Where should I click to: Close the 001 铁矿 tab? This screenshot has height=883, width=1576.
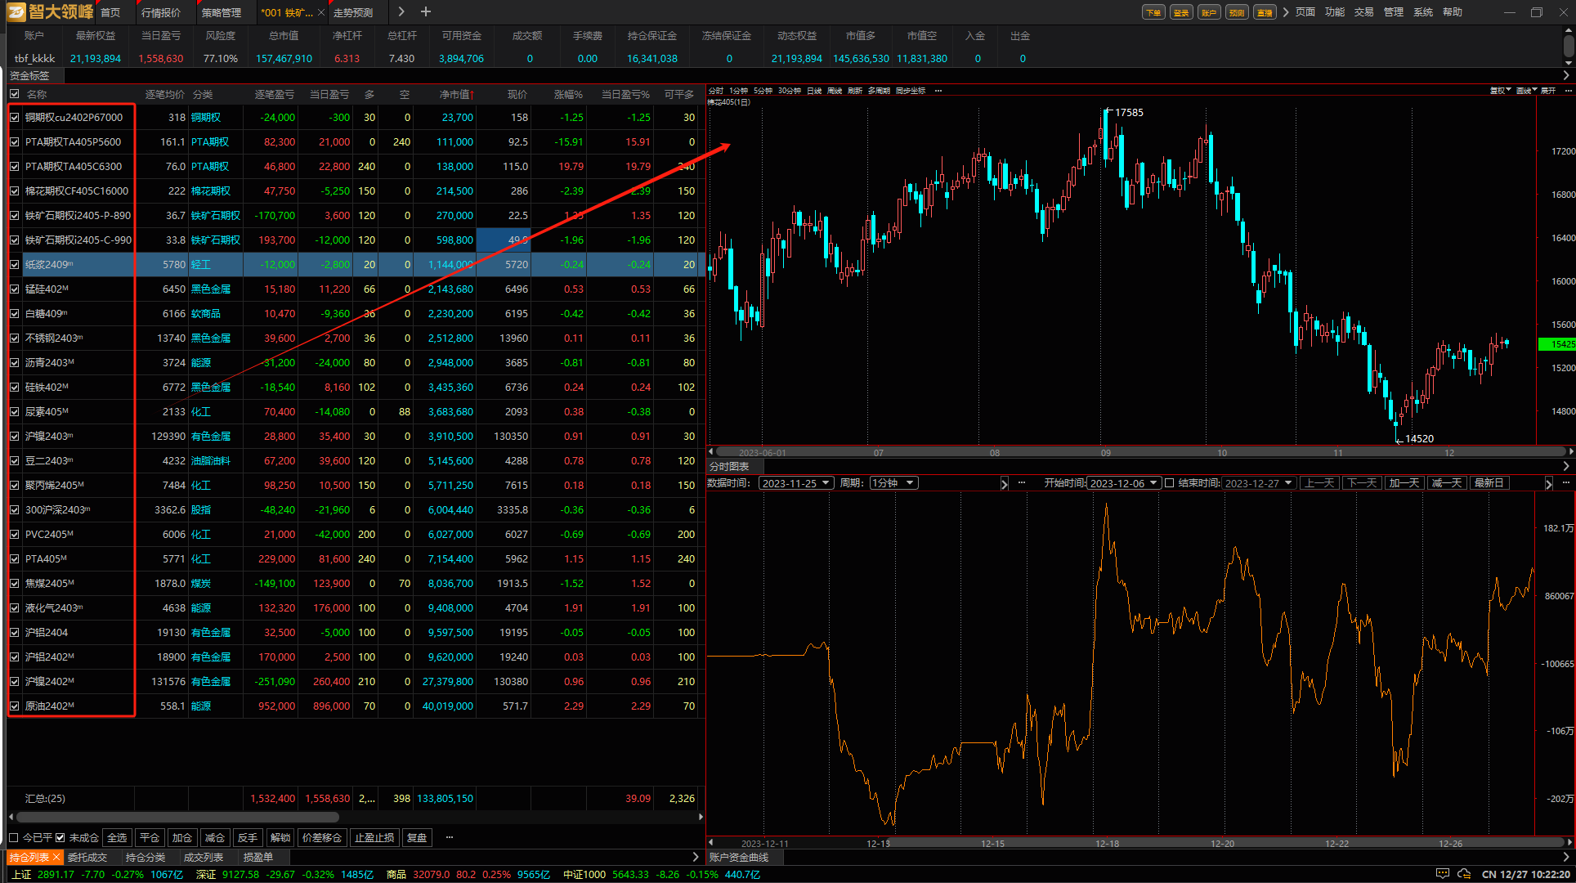pos(320,12)
